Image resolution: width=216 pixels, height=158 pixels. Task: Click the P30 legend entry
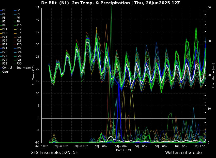tap(18, 63)
